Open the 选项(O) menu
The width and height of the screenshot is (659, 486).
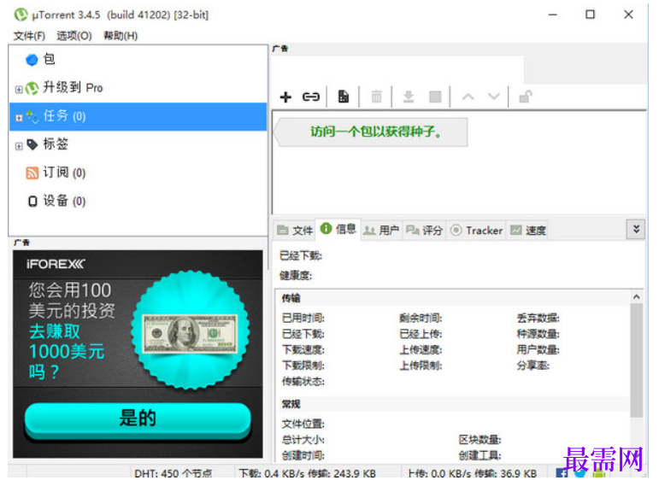point(74,36)
